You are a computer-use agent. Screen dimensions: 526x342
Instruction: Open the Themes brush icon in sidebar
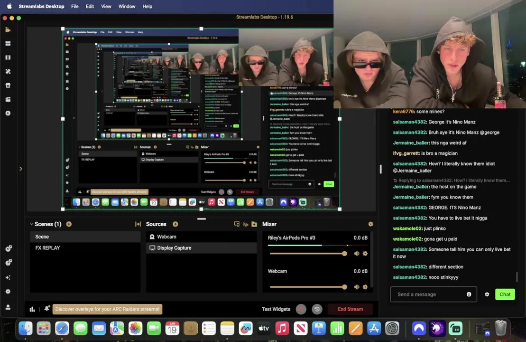point(8,72)
